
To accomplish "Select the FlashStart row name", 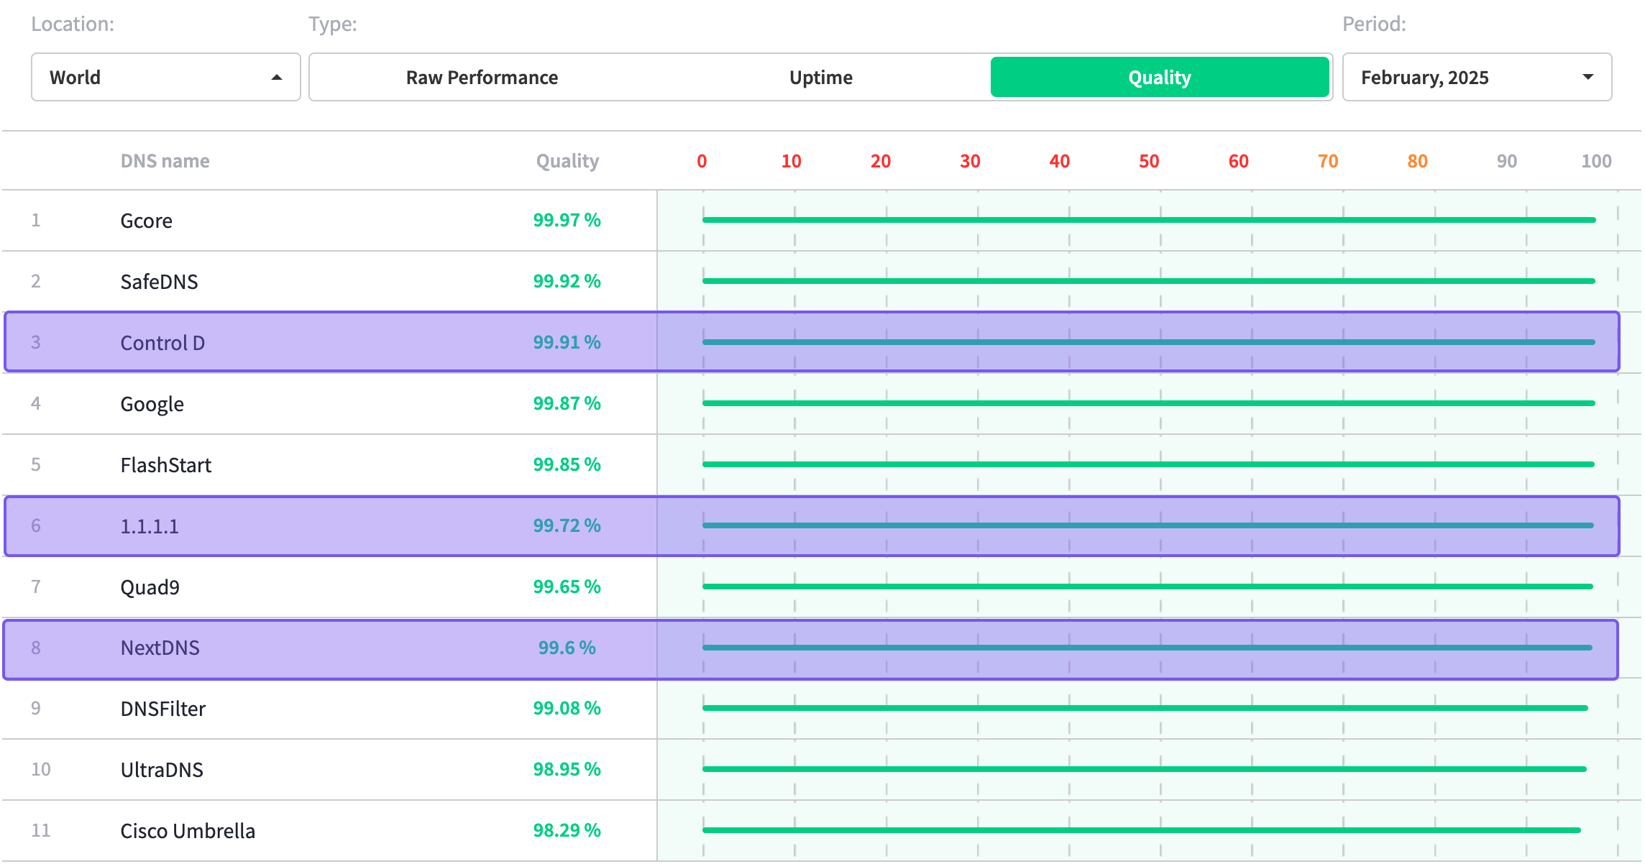I will [x=165, y=465].
